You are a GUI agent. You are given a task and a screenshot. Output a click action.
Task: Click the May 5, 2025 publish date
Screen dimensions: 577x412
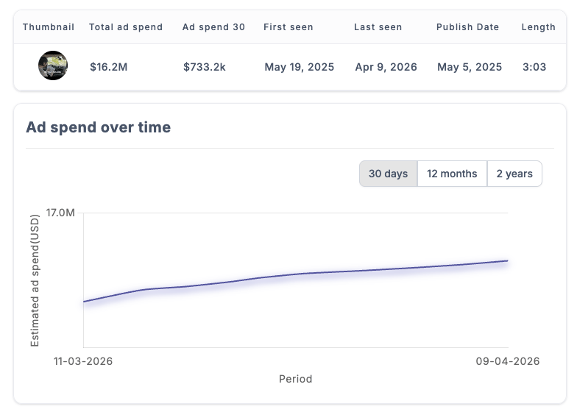click(470, 67)
